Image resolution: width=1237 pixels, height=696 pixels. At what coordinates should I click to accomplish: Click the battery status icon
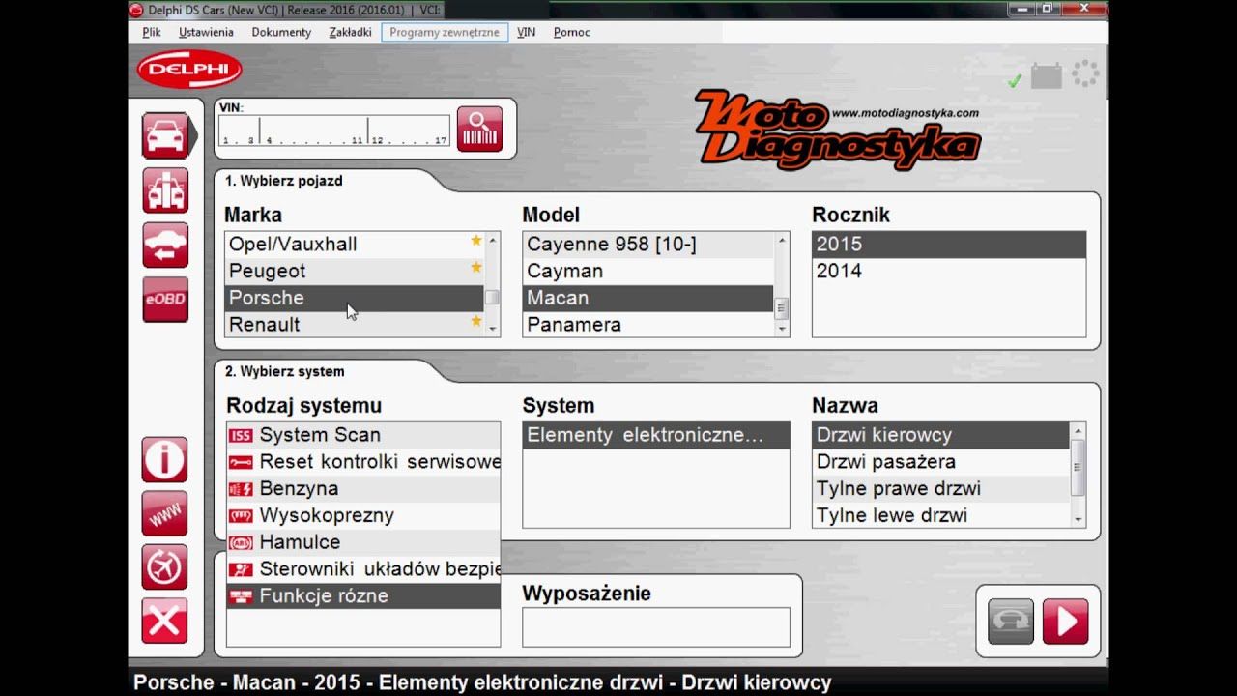(1047, 76)
